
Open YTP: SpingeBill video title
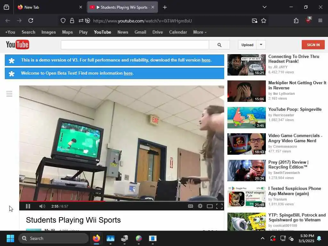pos(297,217)
